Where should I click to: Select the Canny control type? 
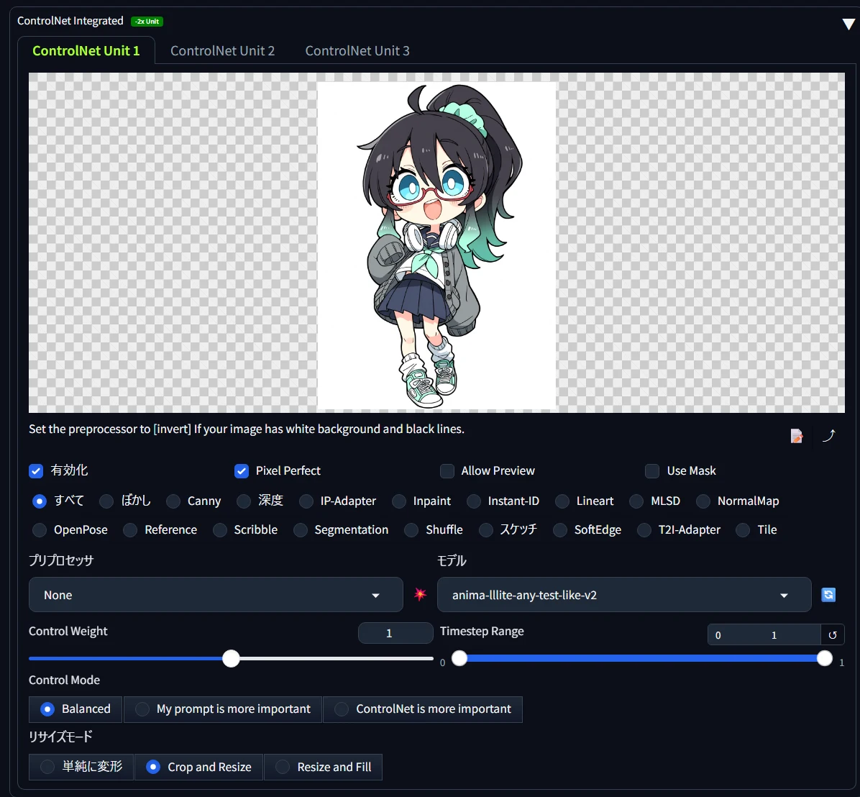coord(173,501)
